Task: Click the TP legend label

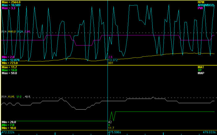Action: 199,70
